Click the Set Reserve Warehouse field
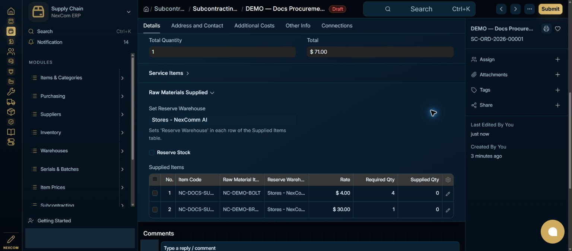572x251 pixels. coord(222,120)
